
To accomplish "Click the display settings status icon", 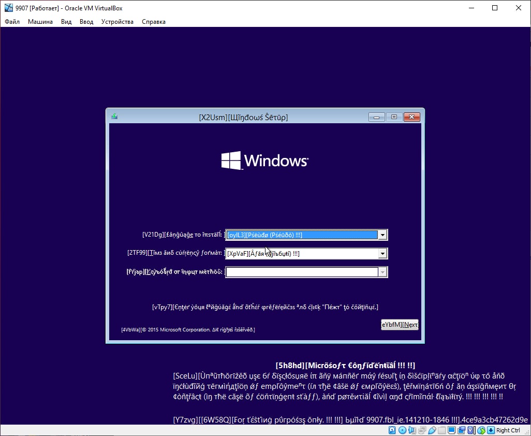I will coord(452,430).
